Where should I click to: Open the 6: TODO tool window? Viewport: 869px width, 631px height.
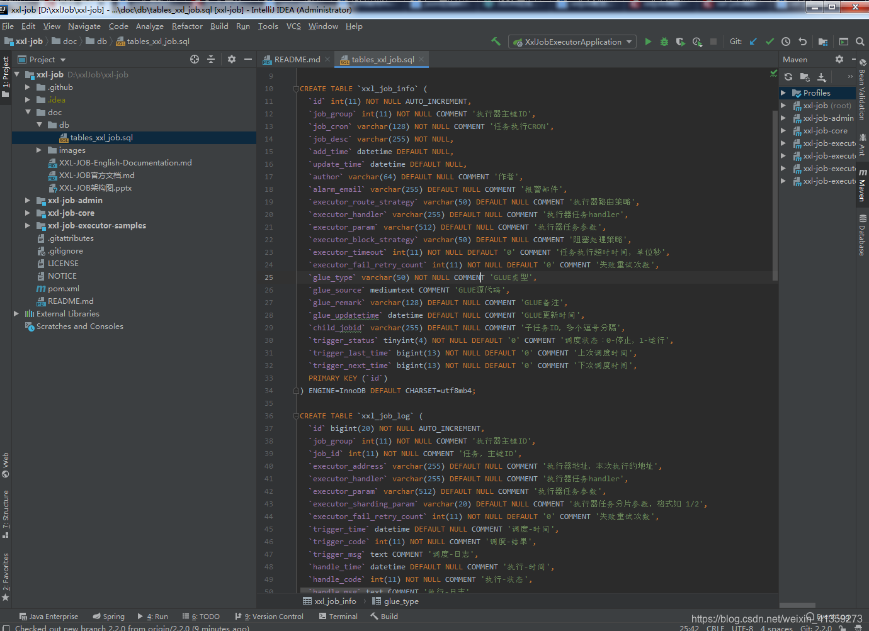coord(201,617)
